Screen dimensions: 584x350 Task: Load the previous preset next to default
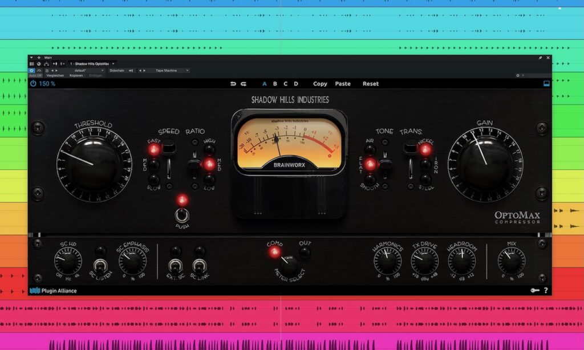52,70
